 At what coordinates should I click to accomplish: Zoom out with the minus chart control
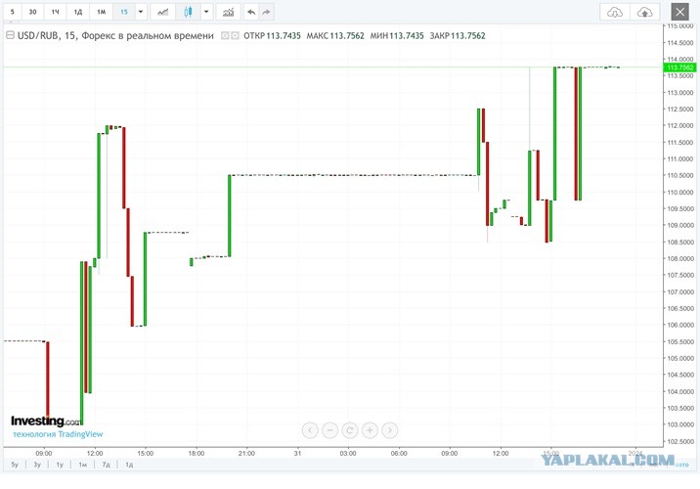pos(329,430)
